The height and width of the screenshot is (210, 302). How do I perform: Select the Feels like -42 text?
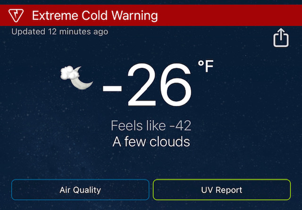151,125
